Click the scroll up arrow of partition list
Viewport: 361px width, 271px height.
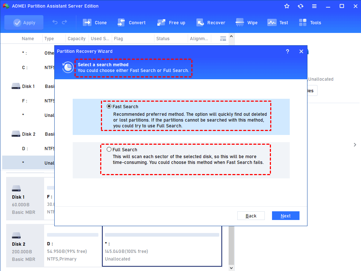(232, 37)
